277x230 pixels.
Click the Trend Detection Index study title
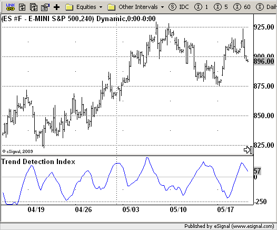pyautogui.click(x=38, y=162)
